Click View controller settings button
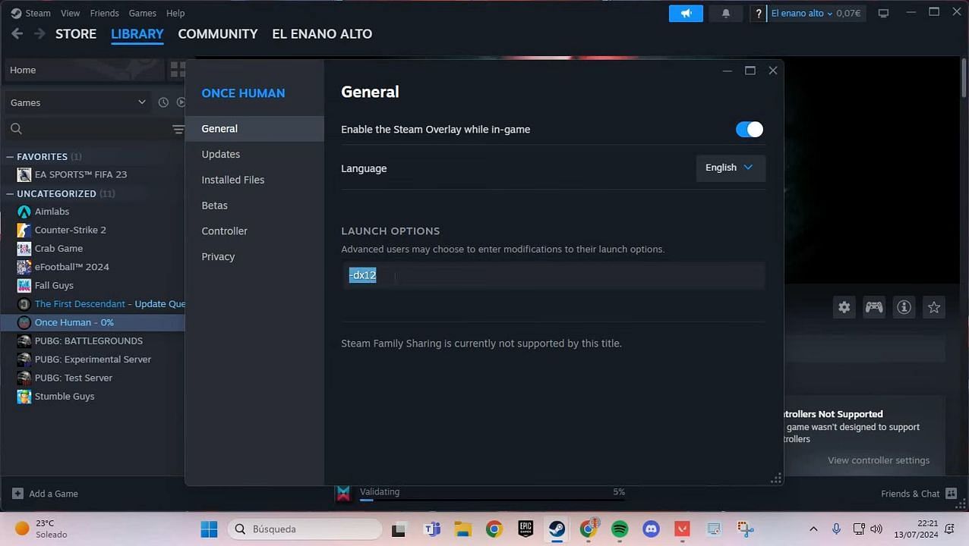The image size is (969, 546). click(x=879, y=460)
